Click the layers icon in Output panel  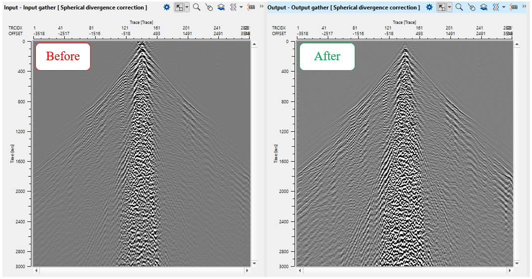point(483,7)
